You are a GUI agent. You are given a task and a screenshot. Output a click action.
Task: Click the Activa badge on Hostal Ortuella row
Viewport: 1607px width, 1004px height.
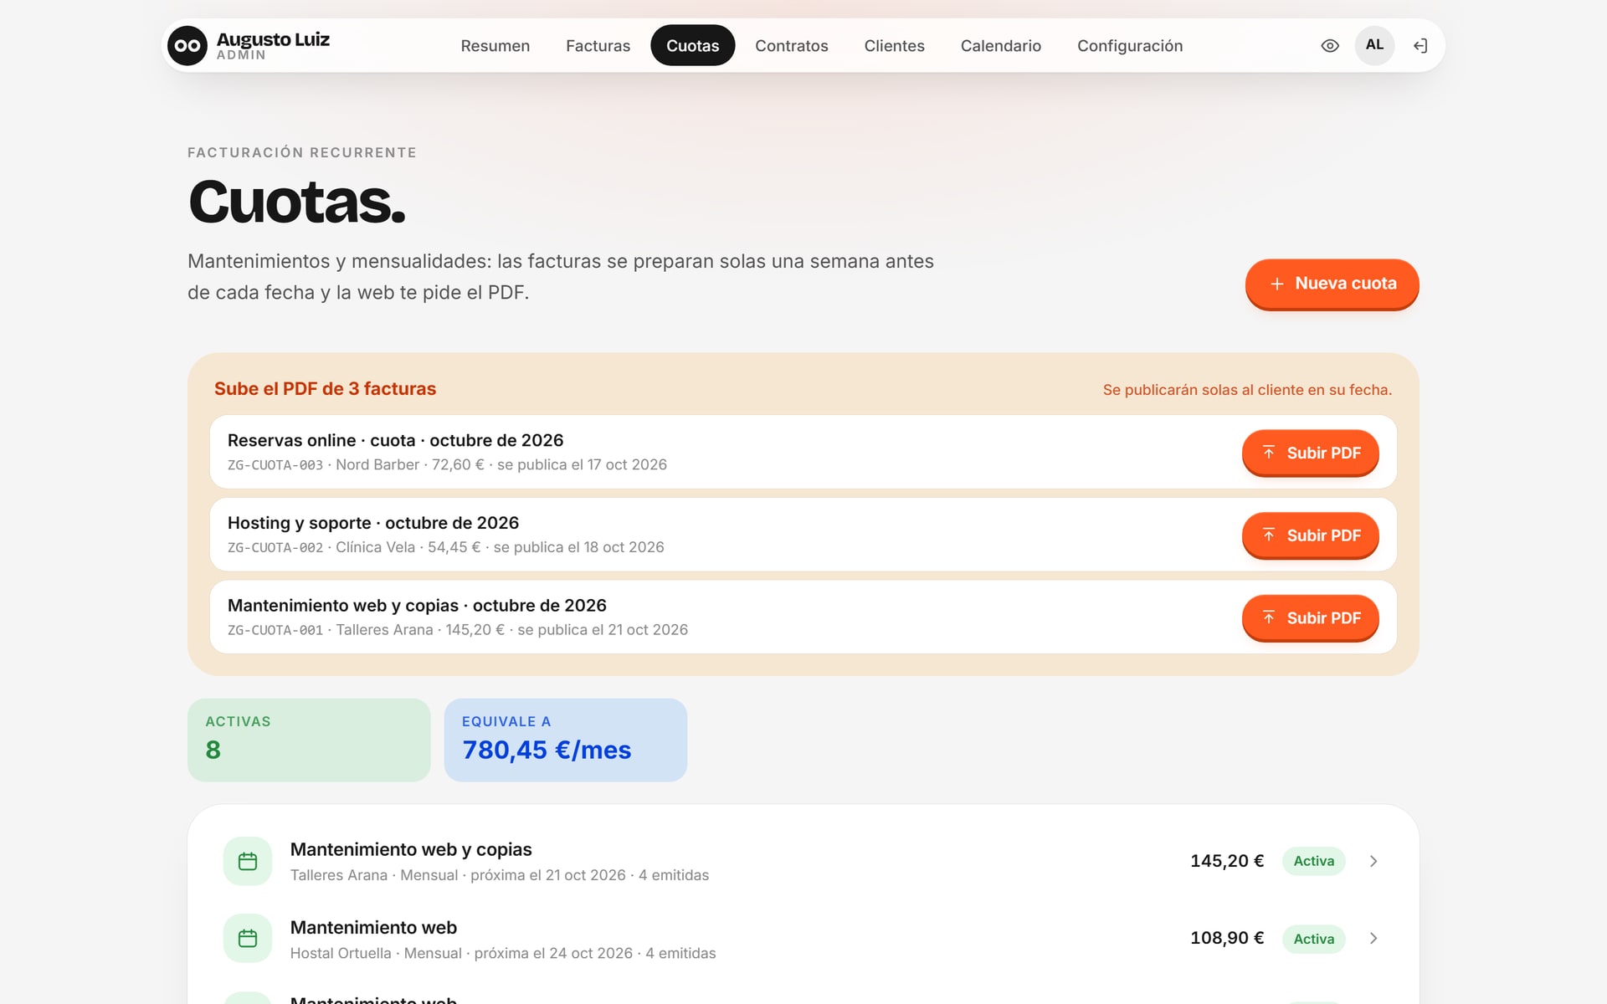1313,939
